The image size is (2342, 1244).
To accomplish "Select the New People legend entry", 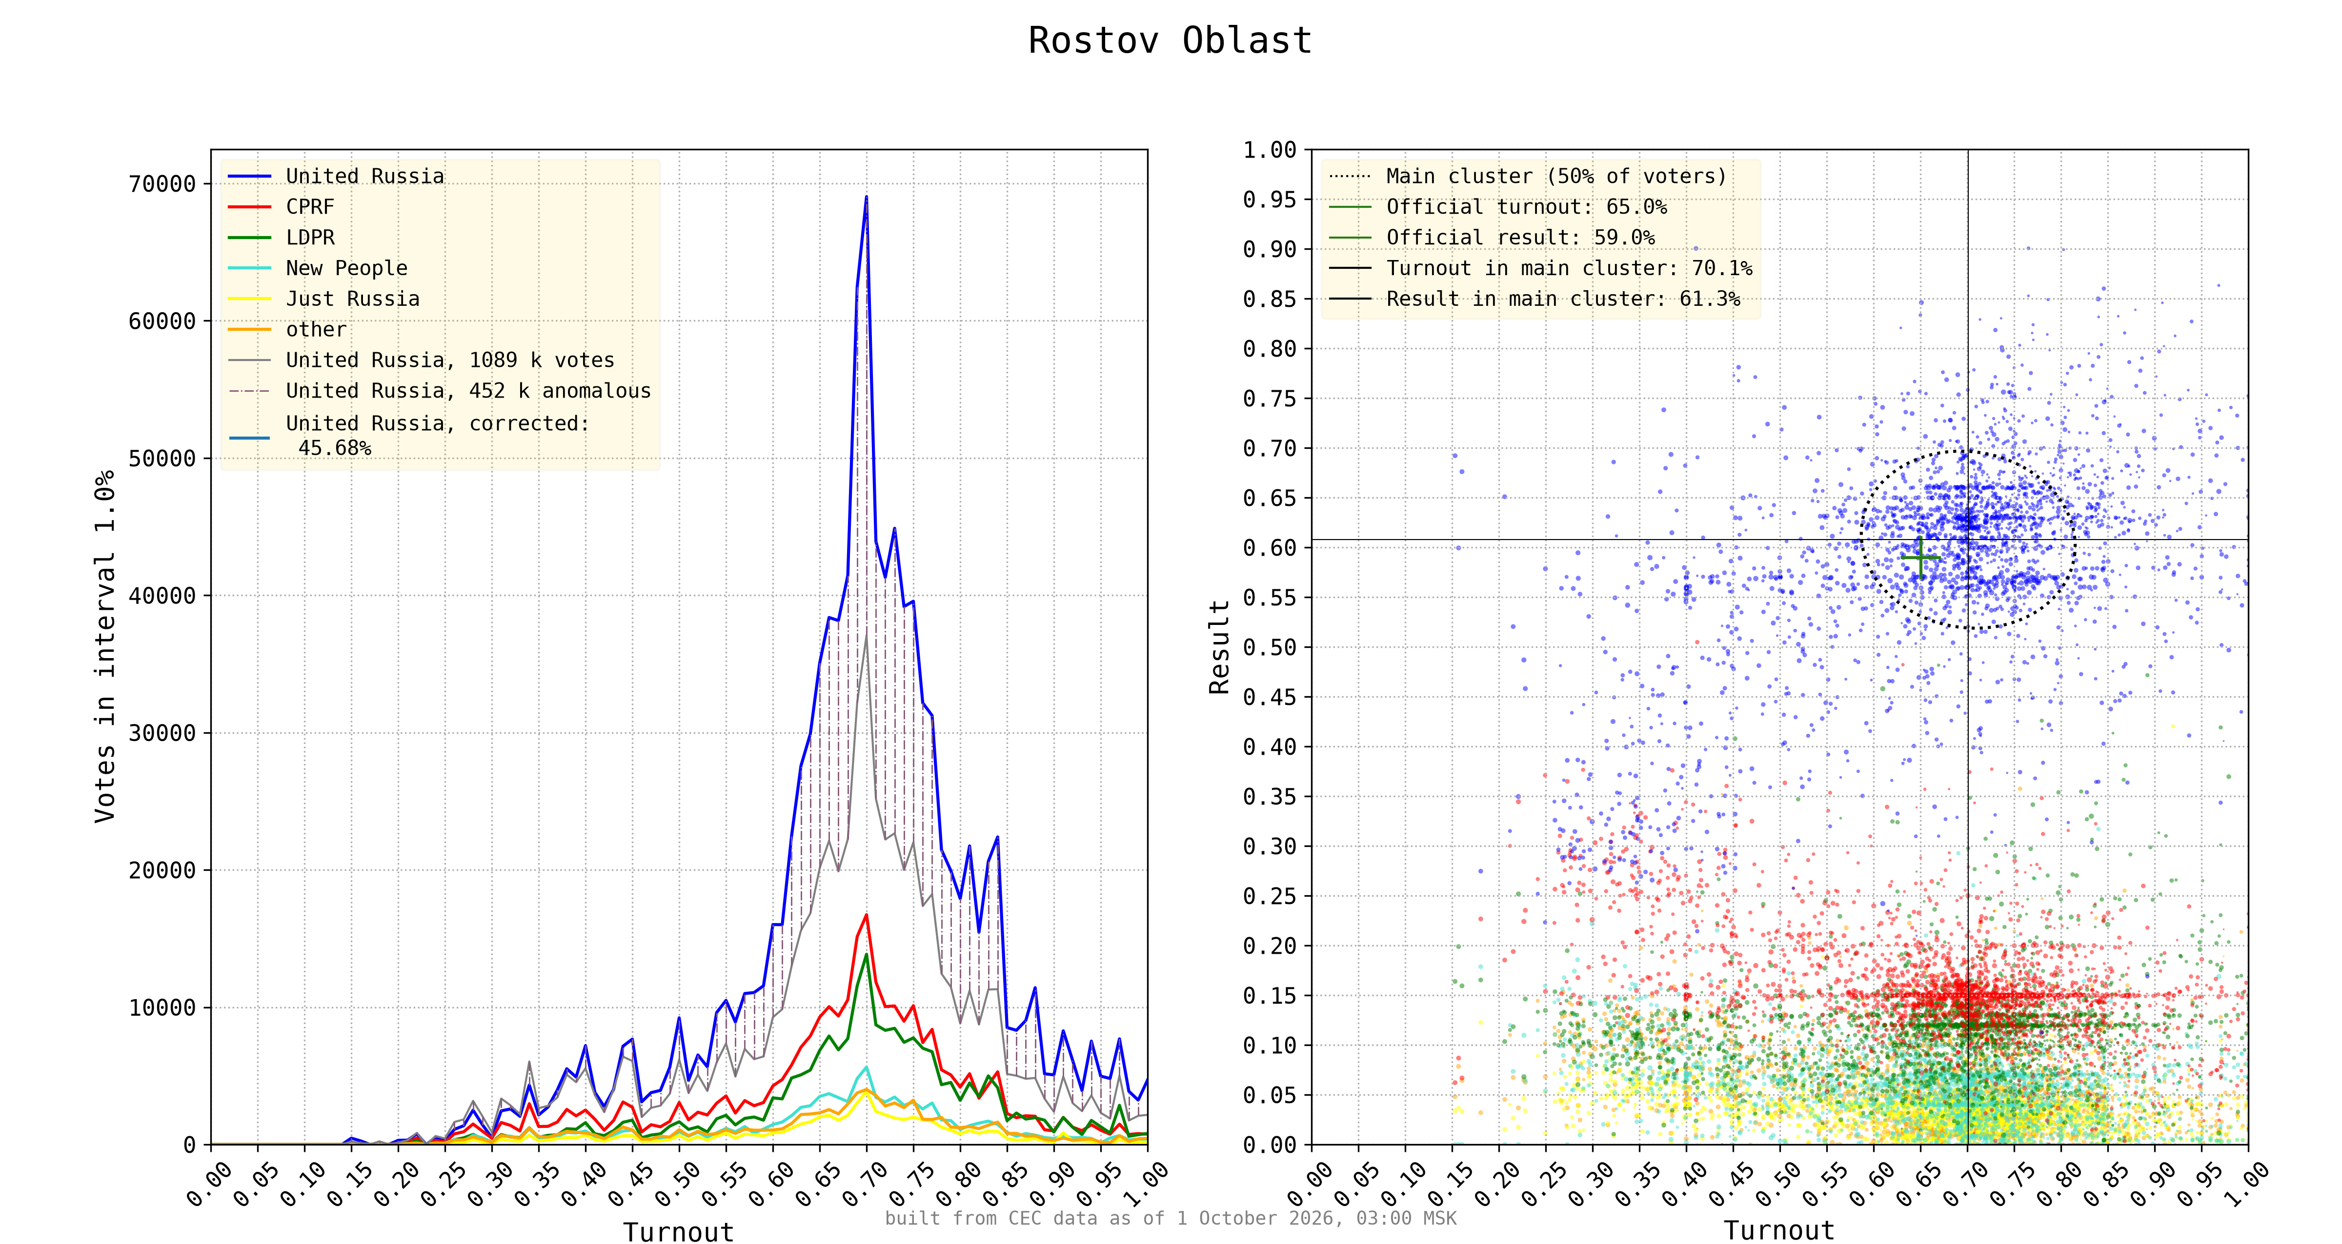I will coord(317,268).
